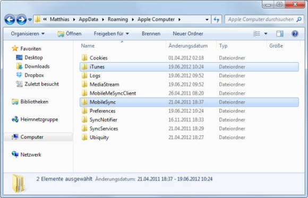Go forward with the Forward arrow button
The image size is (308, 198).
point(21,20)
